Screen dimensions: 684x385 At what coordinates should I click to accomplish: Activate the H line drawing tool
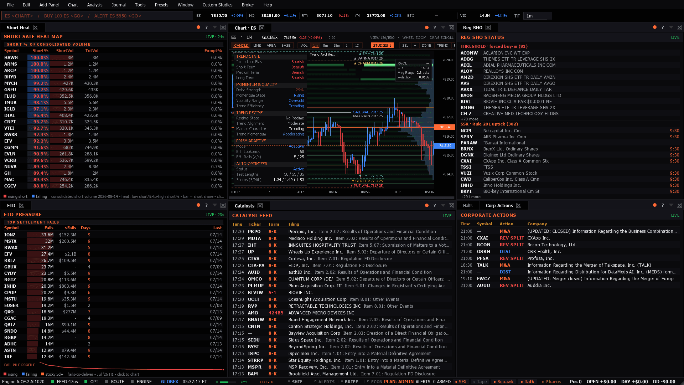point(415,46)
